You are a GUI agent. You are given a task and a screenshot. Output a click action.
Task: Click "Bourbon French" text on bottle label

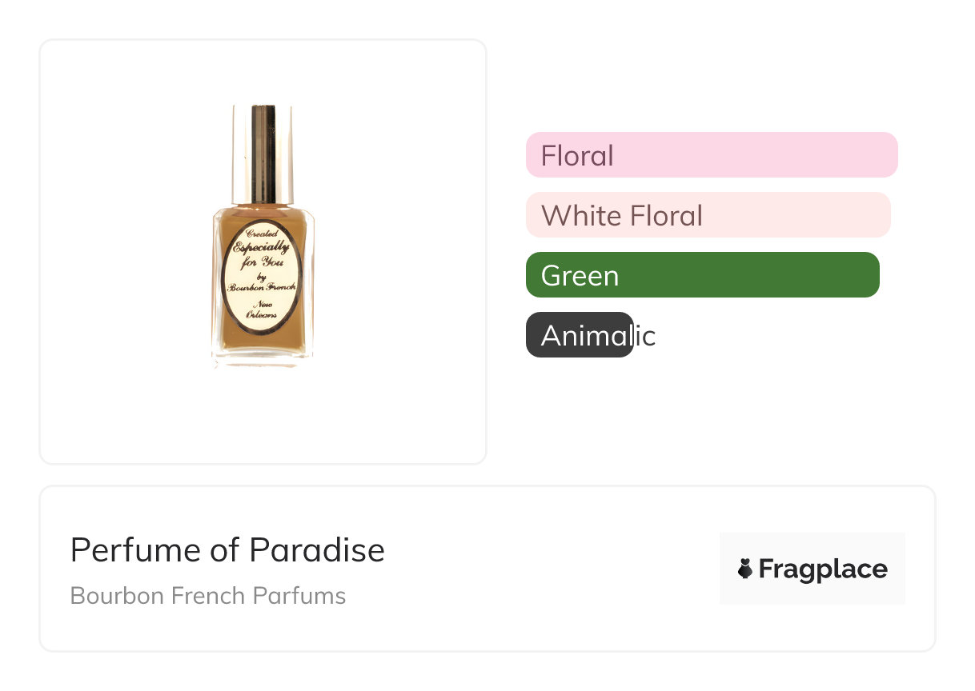tap(262, 286)
